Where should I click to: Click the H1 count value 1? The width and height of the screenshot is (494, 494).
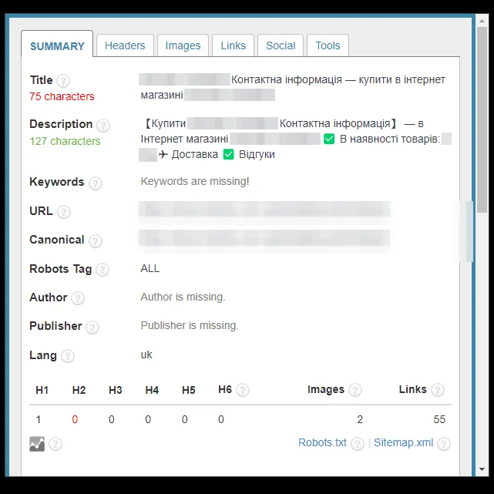(39, 419)
